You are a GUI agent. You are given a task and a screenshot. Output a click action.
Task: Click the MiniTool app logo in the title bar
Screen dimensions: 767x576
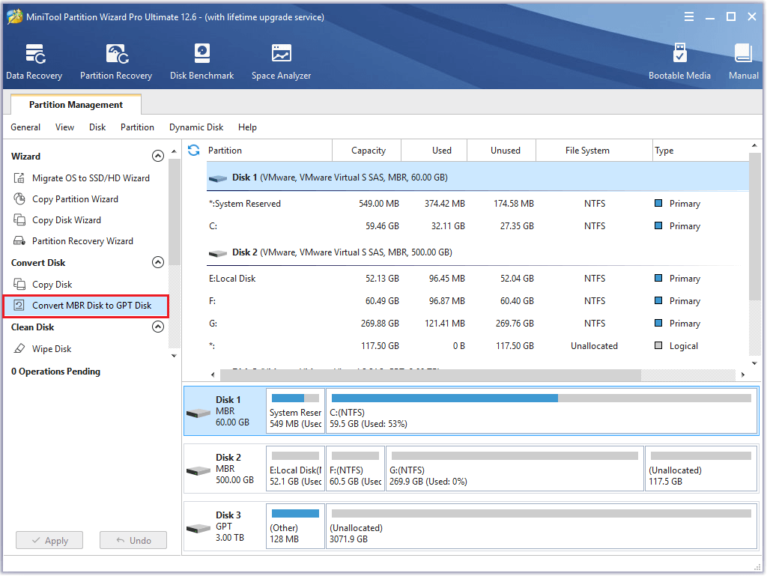click(15, 16)
